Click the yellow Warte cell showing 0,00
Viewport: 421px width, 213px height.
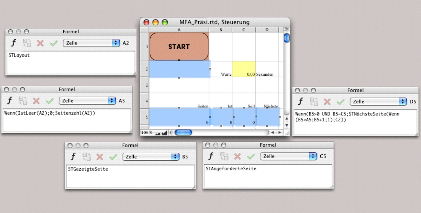pos(244,69)
